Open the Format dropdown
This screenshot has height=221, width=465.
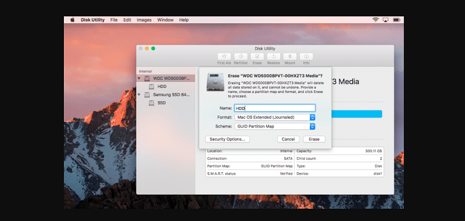coord(274,117)
